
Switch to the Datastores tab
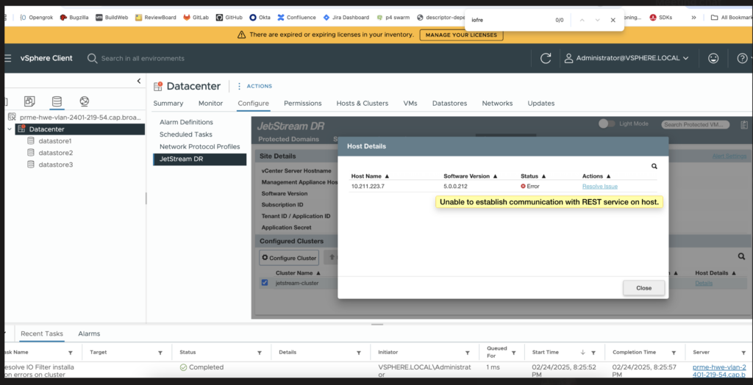[449, 103]
